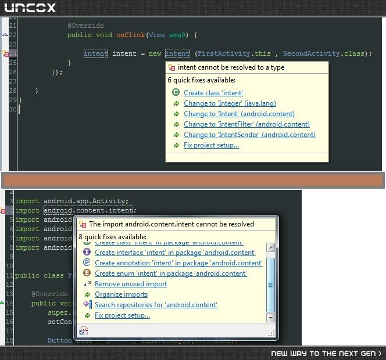Choose Change to 'Integer' (java.lang) fix
This screenshot has width=386, height=360.
[x=230, y=103]
